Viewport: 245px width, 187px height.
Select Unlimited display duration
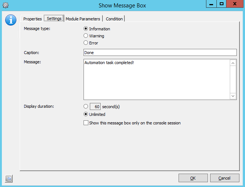86,114
